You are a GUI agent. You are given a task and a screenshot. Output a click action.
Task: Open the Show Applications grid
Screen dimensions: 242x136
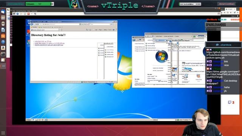point(3,133)
